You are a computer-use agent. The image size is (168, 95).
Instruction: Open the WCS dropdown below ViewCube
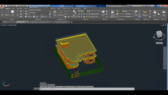point(159,43)
